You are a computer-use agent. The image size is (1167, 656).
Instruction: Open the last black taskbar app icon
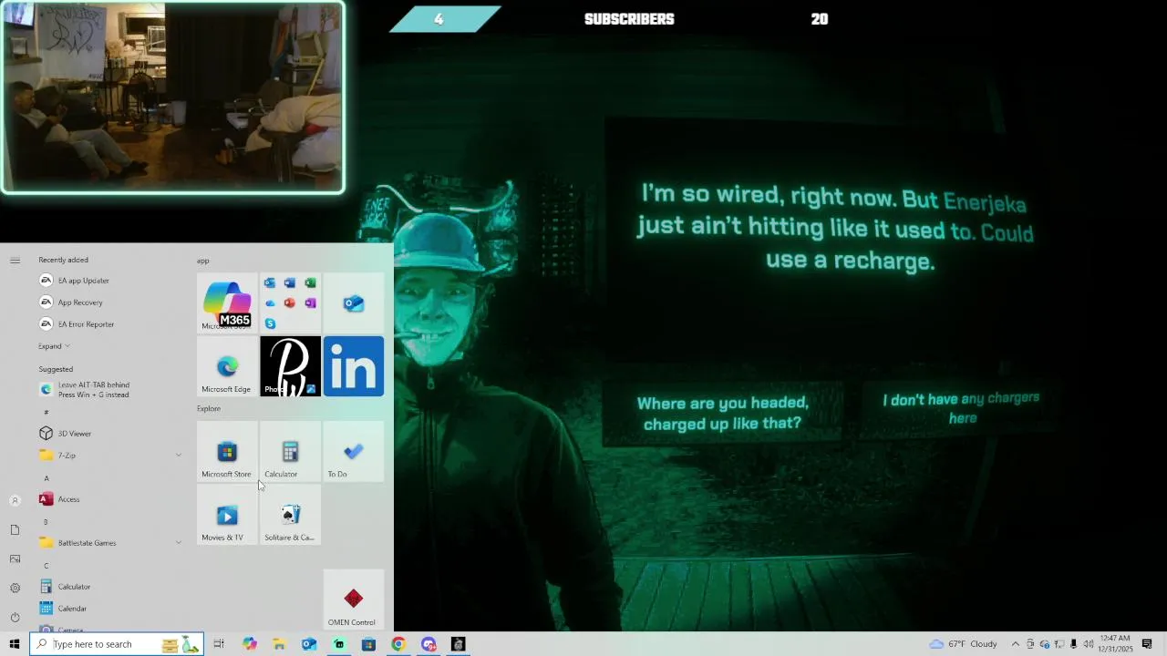tap(459, 644)
